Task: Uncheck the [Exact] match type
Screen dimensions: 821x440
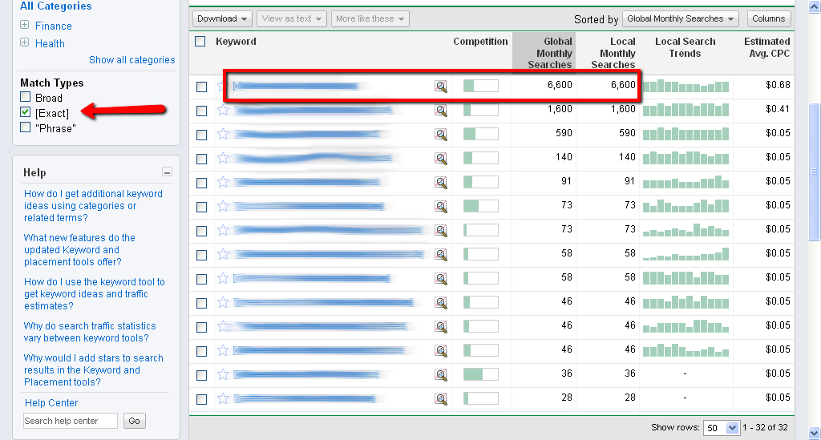Action: (x=26, y=113)
